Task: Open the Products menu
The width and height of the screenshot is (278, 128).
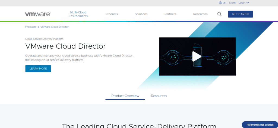Action: [x=112, y=14]
